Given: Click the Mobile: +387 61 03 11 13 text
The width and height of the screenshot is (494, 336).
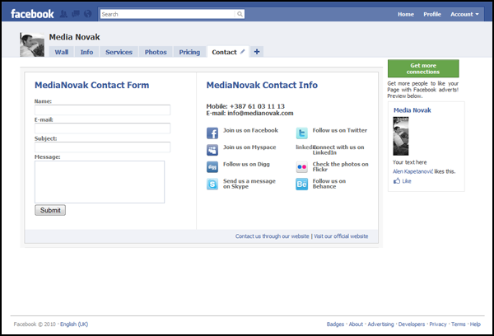Looking at the screenshot, I should (245, 106).
